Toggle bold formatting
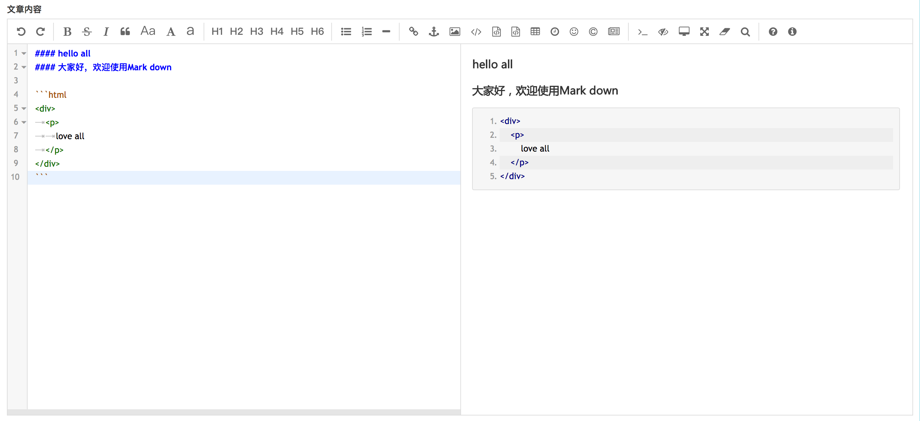This screenshot has width=920, height=421. [x=67, y=32]
